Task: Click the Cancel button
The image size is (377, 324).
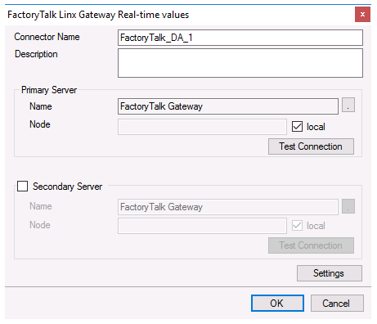Action: click(x=337, y=303)
